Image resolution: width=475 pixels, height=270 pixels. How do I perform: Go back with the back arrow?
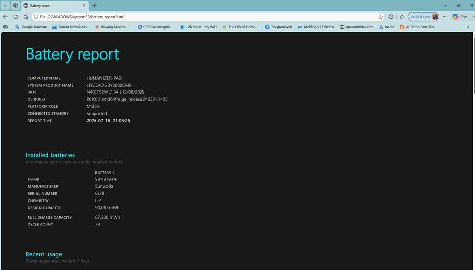pos(5,17)
